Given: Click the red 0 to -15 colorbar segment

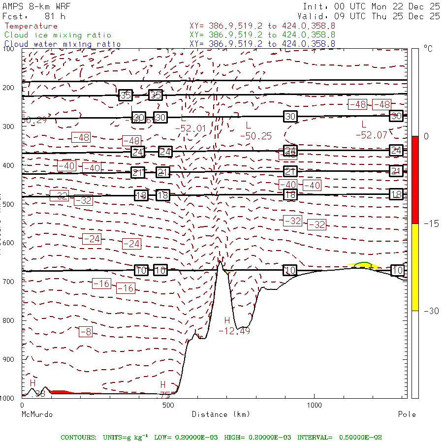Looking at the screenshot, I should tap(415, 180).
